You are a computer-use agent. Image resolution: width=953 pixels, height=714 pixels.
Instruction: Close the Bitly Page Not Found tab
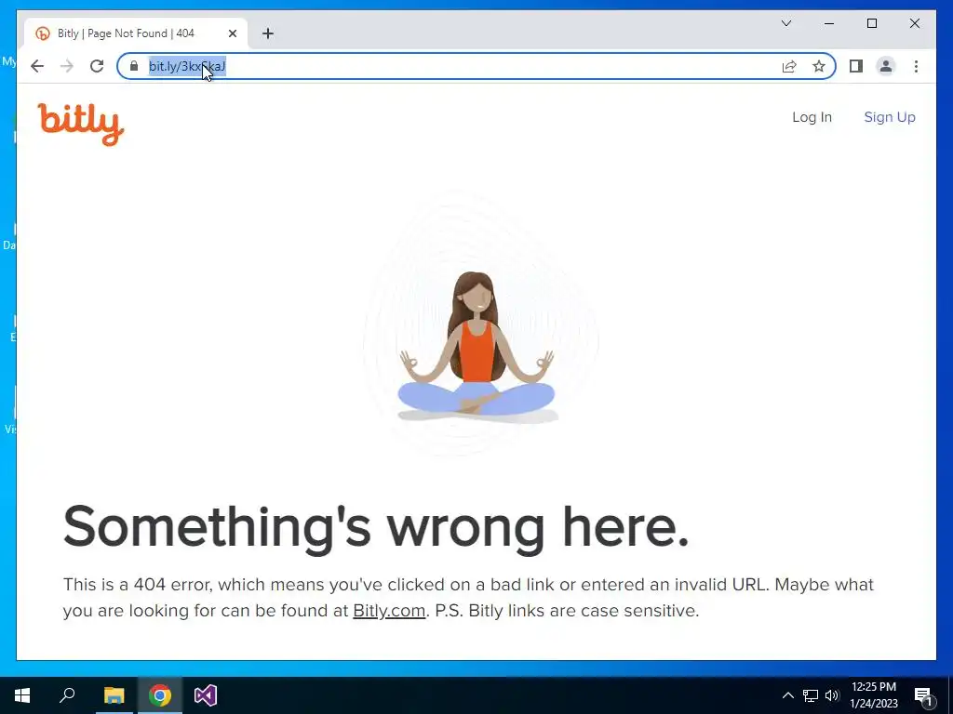(232, 33)
